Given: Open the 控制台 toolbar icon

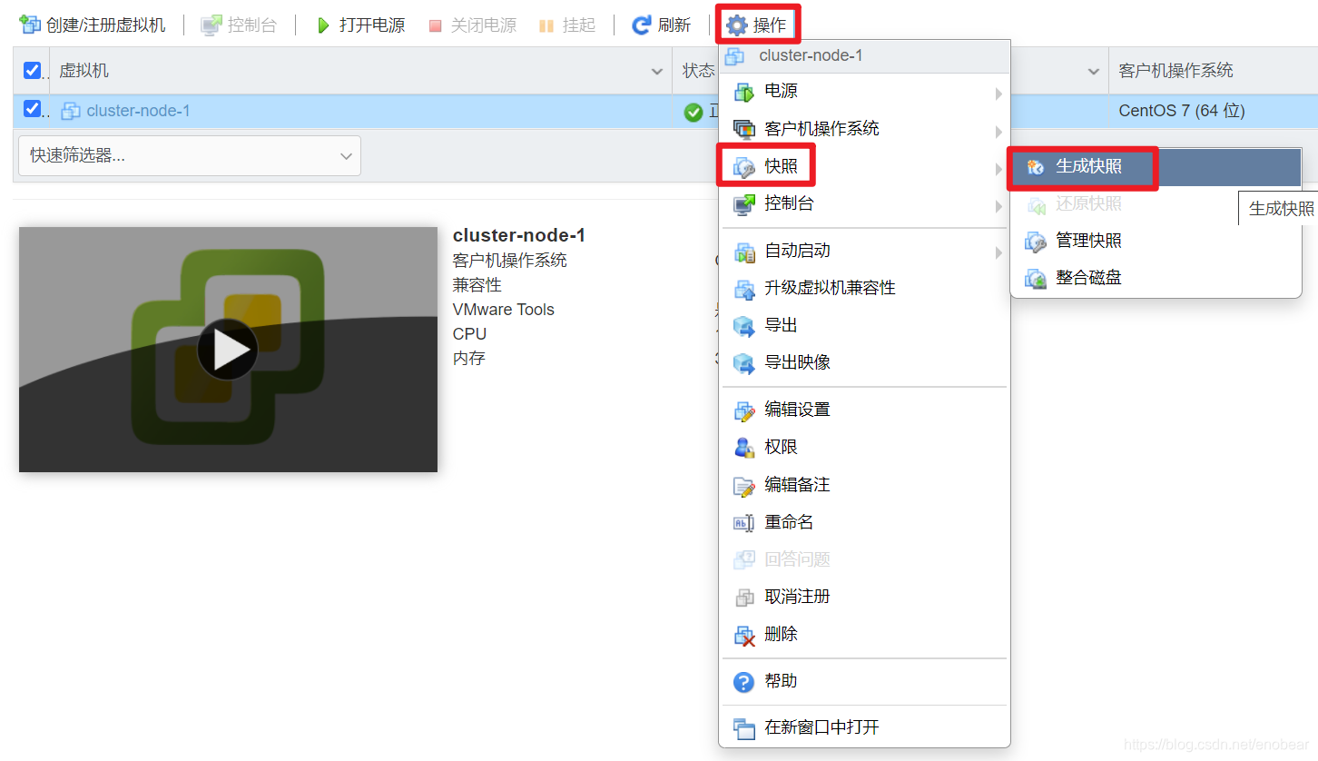Looking at the screenshot, I should (x=211, y=25).
